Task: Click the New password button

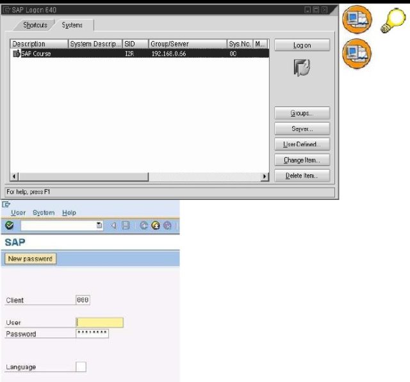Action: [30, 259]
